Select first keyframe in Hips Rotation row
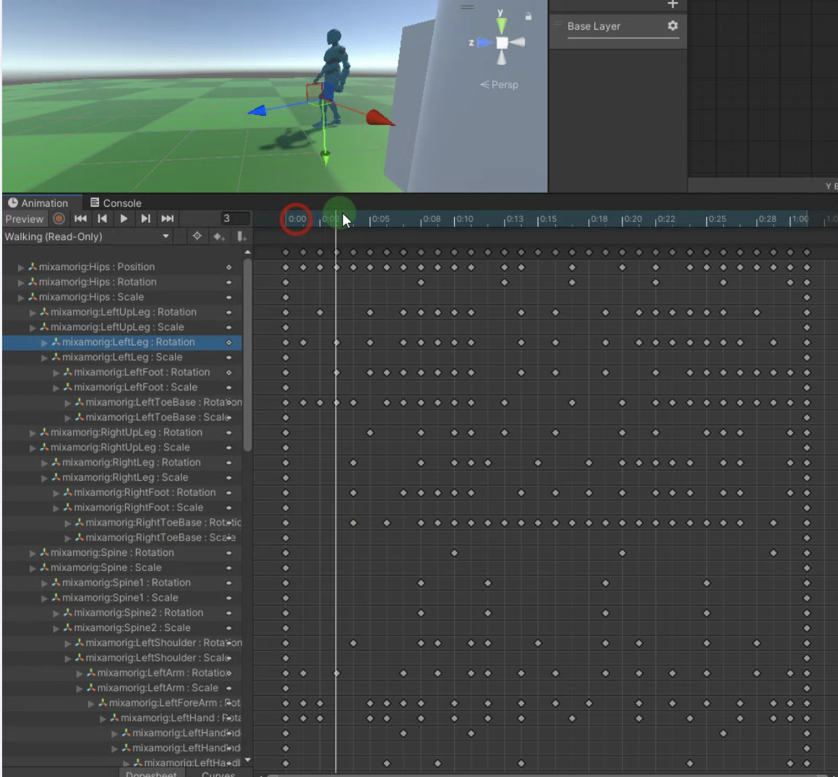 pyautogui.click(x=286, y=282)
